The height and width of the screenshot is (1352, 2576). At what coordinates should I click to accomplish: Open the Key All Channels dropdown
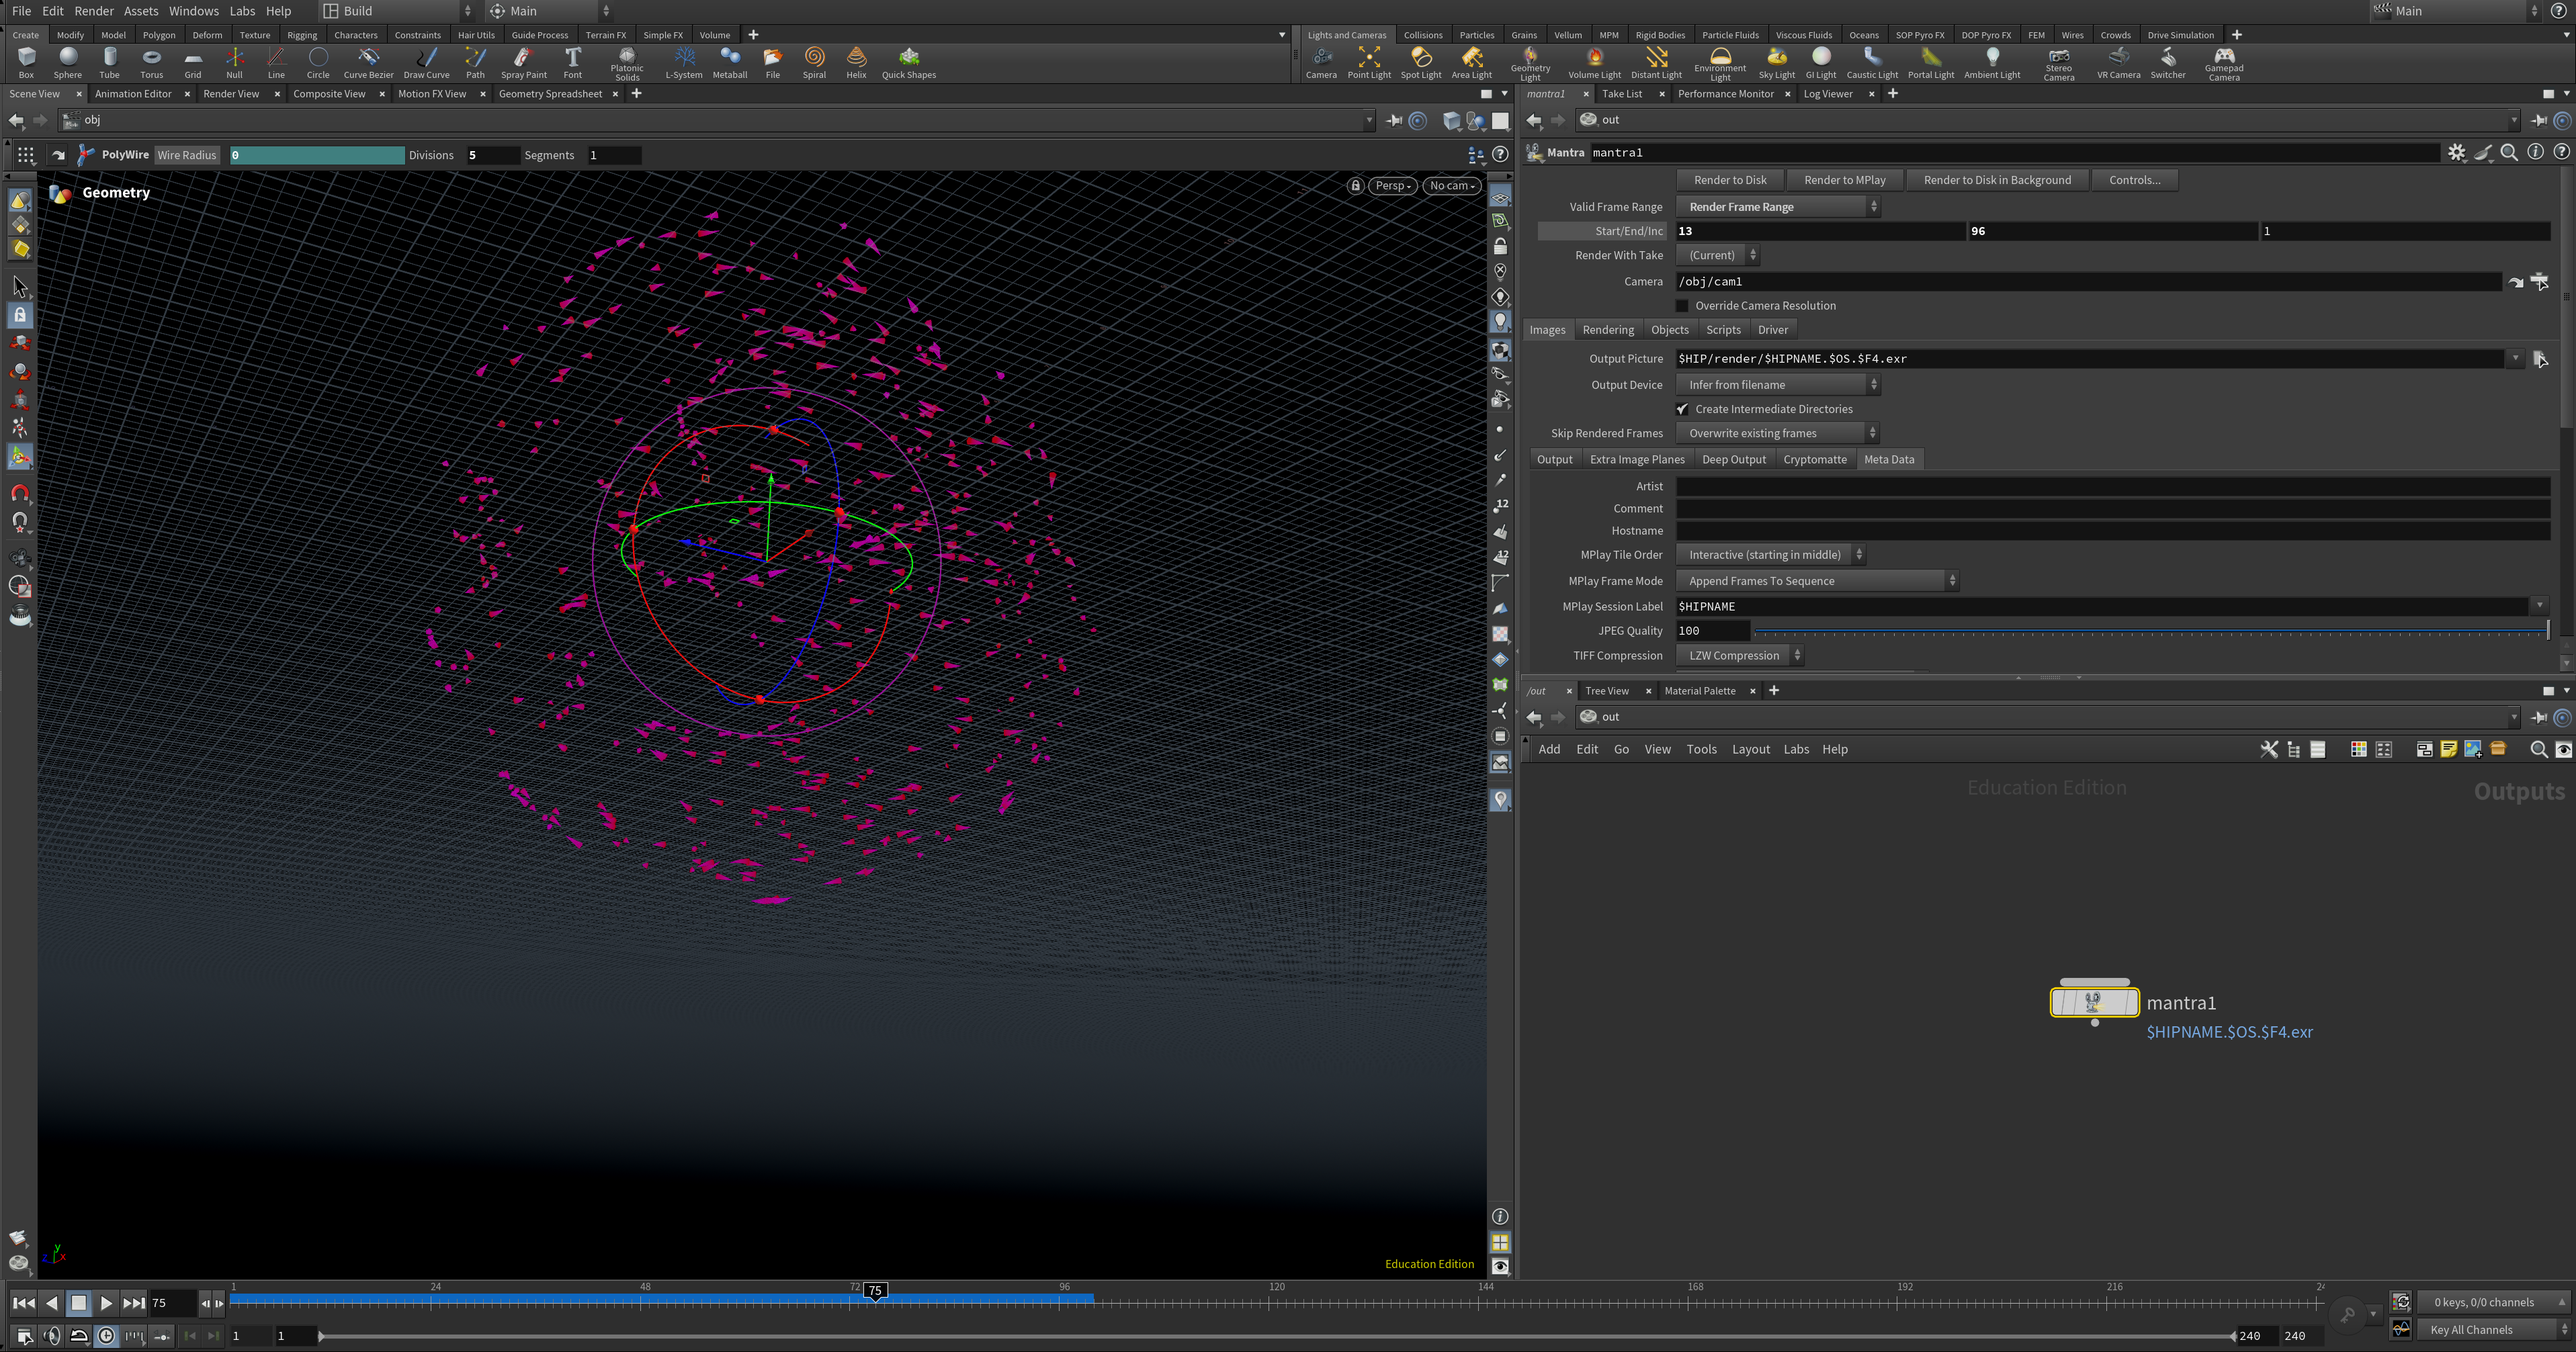[x=2493, y=1329]
